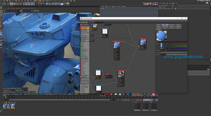211x116 pixels.
Task: Pause the Live Viewer render
Action: point(10,11)
